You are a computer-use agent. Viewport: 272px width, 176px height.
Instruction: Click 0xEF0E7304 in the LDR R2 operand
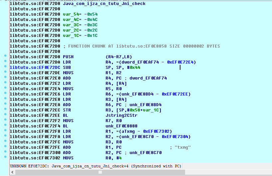tap(175, 137)
